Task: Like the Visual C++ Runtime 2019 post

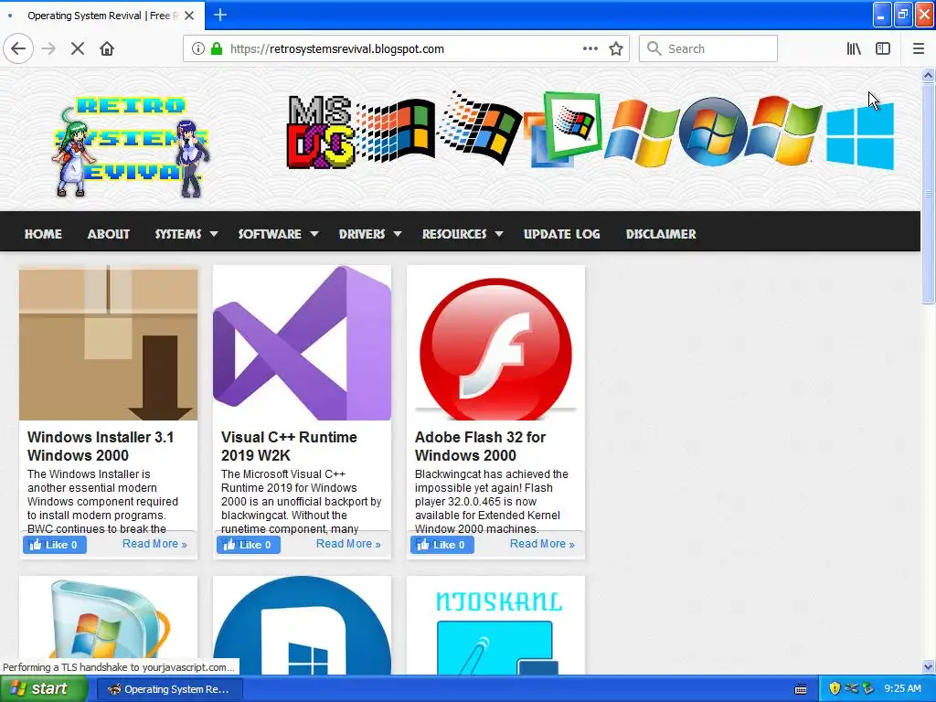Action: [x=249, y=545]
